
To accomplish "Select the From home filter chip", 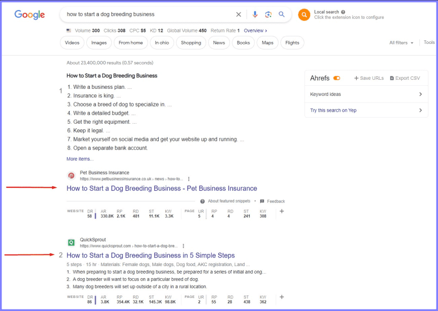I will [131, 42].
